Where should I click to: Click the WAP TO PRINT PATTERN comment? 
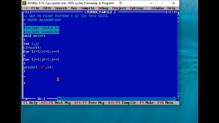66,16
